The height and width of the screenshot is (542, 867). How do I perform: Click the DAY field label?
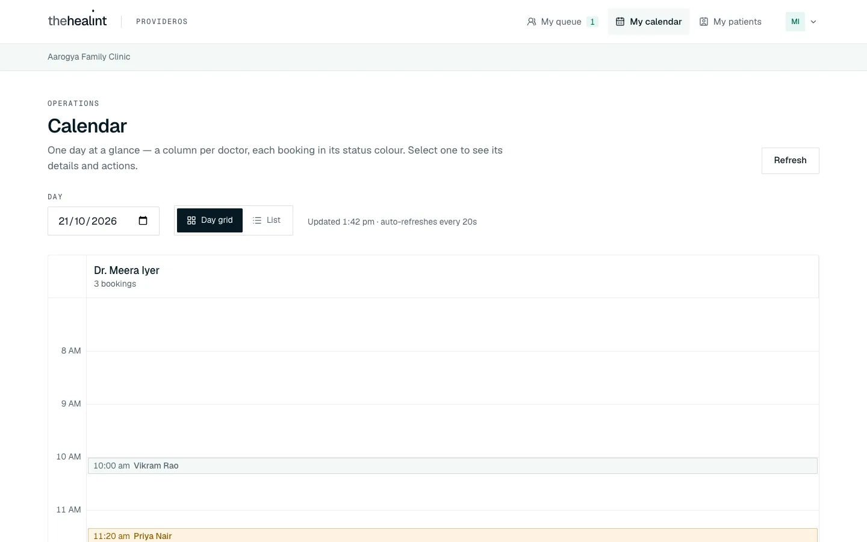point(55,197)
